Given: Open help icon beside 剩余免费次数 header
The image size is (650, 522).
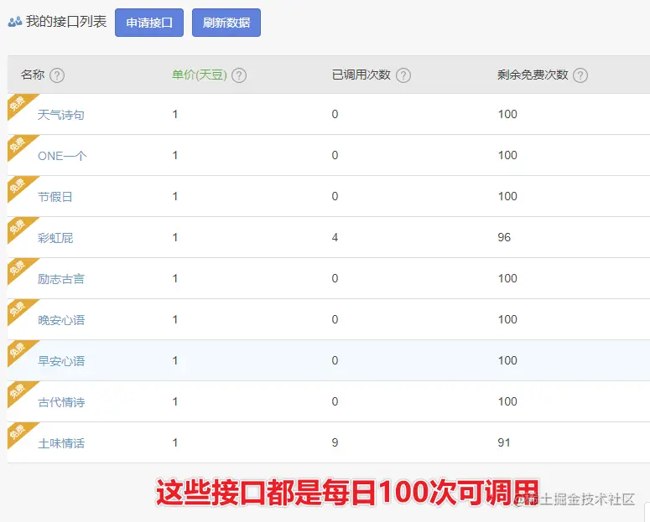Looking at the screenshot, I should click(x=580, y=75).
